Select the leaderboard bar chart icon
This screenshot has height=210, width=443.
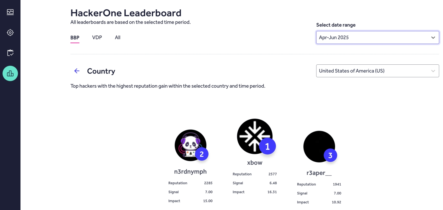(10, 73)
